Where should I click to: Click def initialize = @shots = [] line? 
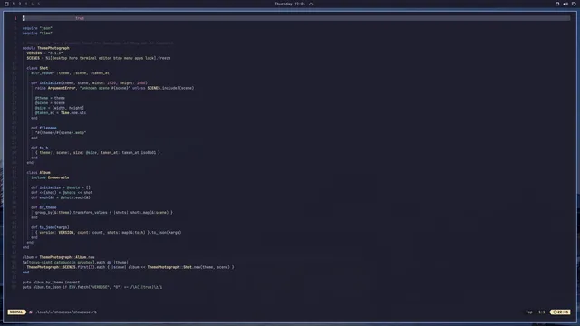pos(61,187)
